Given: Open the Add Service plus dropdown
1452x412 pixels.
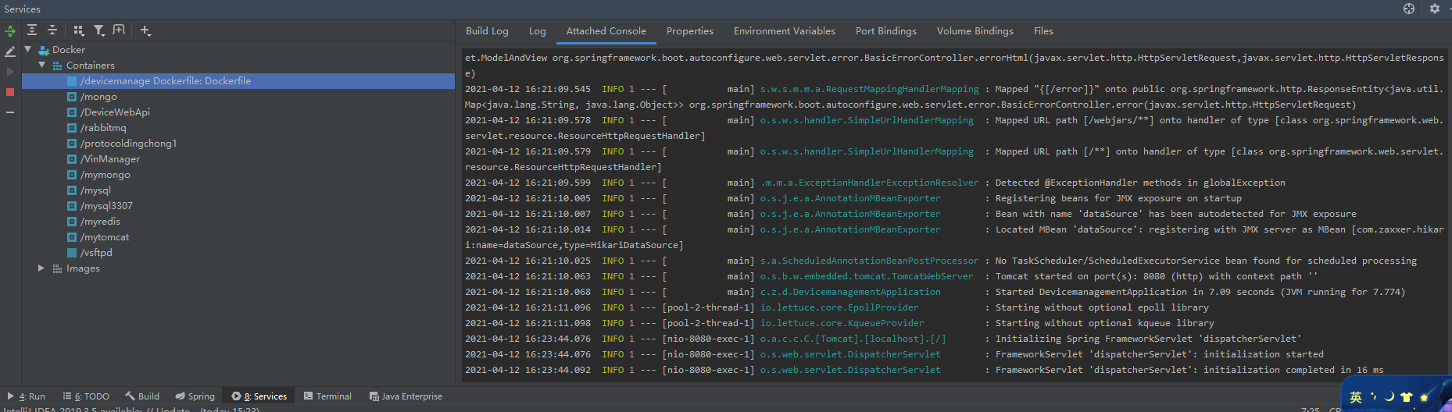Looking at the screenshot, I should [145, 30].
